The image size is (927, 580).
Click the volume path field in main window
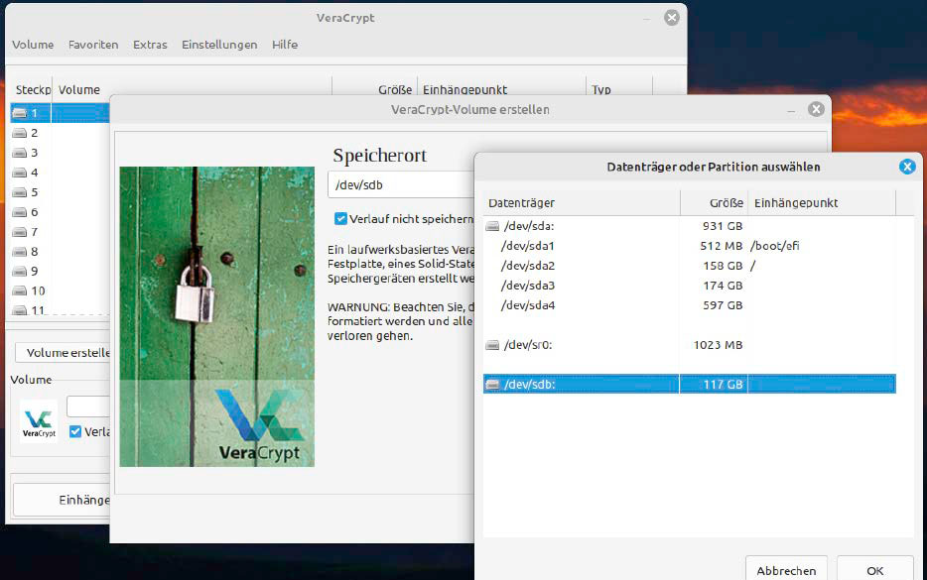(88, 406)
